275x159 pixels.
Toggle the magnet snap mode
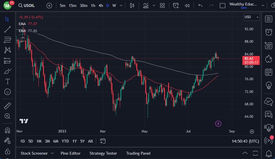pyautogui.click(x=8, y=130)
